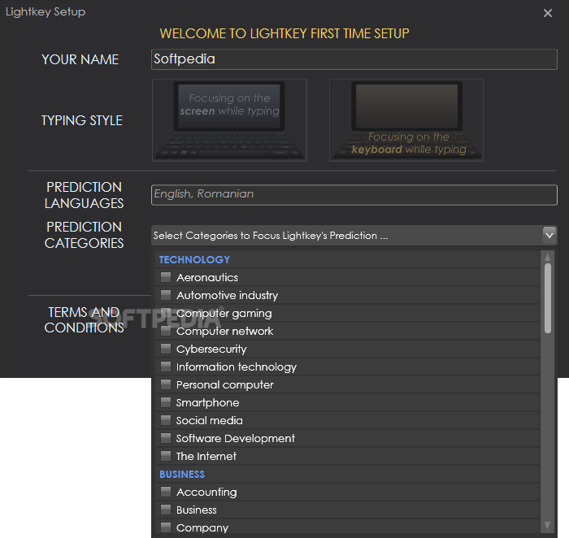Collapse the prediction categories dropdown arrow
Viewport: 569px width, 538px height.
[x=549, y=235]
